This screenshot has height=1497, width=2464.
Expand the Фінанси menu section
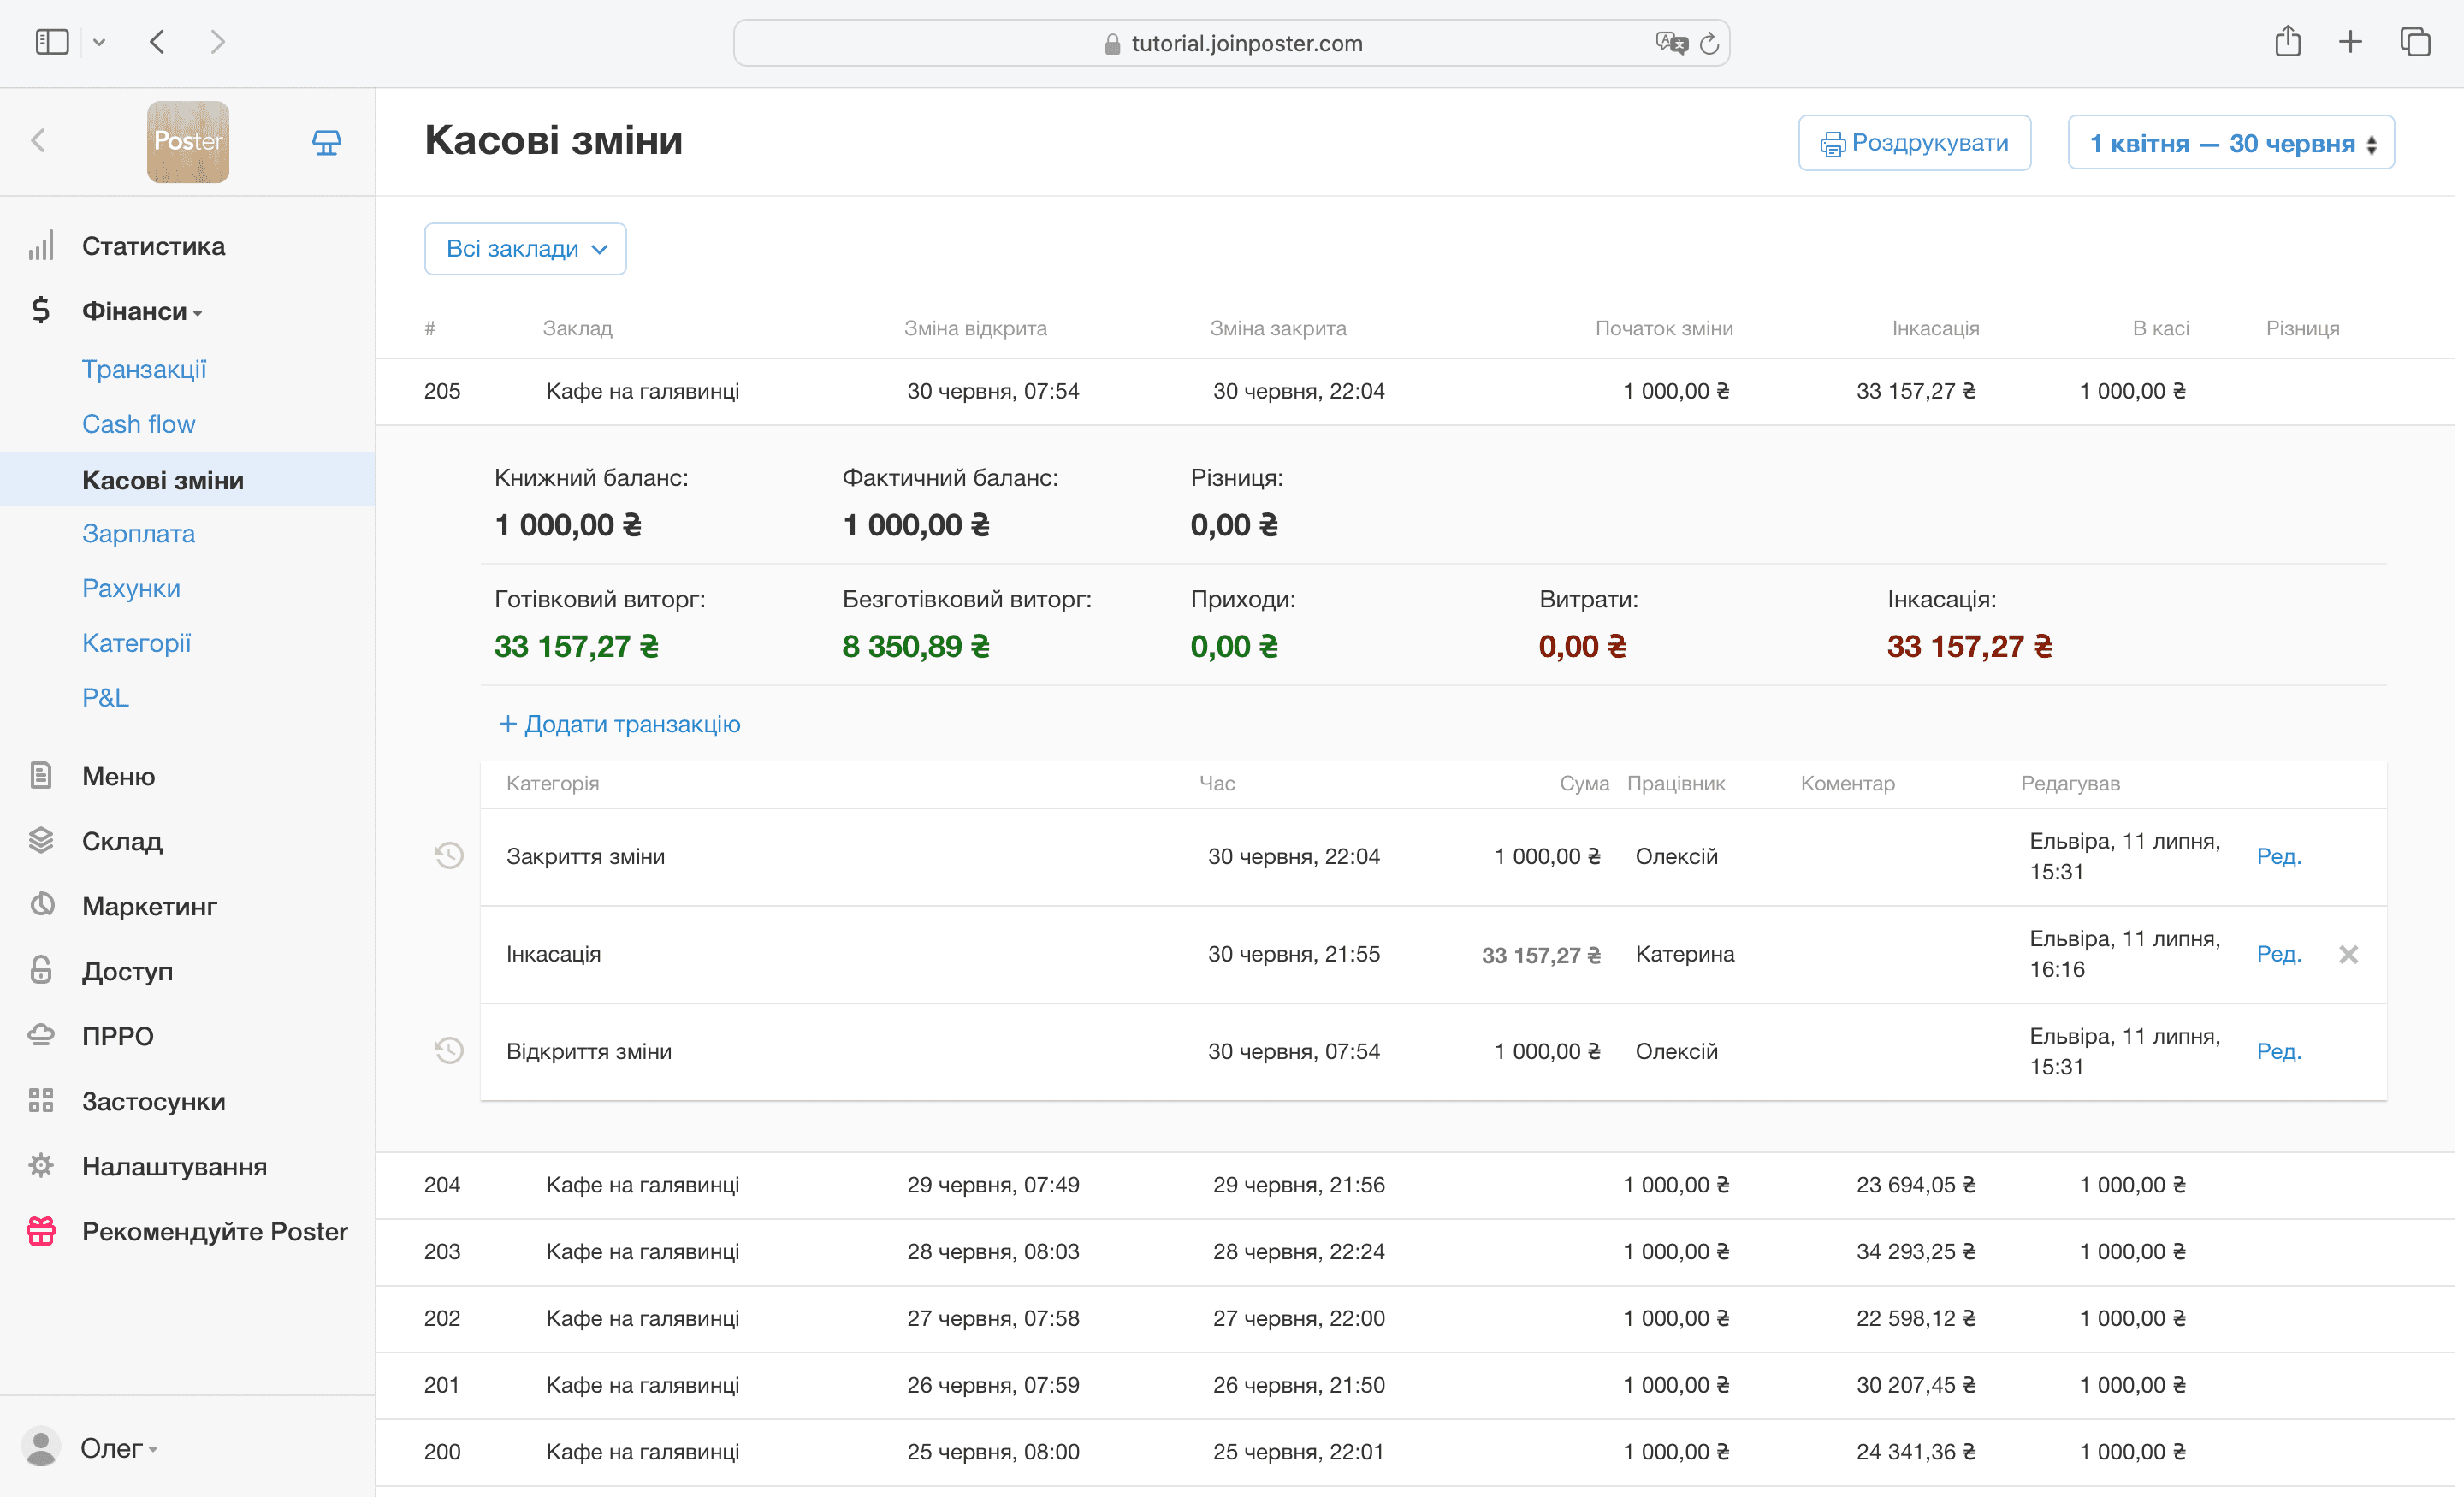pos(142,311)
